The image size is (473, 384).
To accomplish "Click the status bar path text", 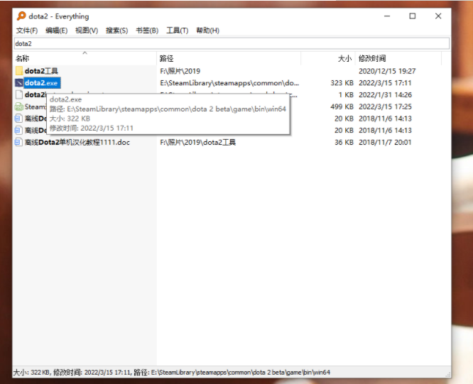I will coord(232,372).
